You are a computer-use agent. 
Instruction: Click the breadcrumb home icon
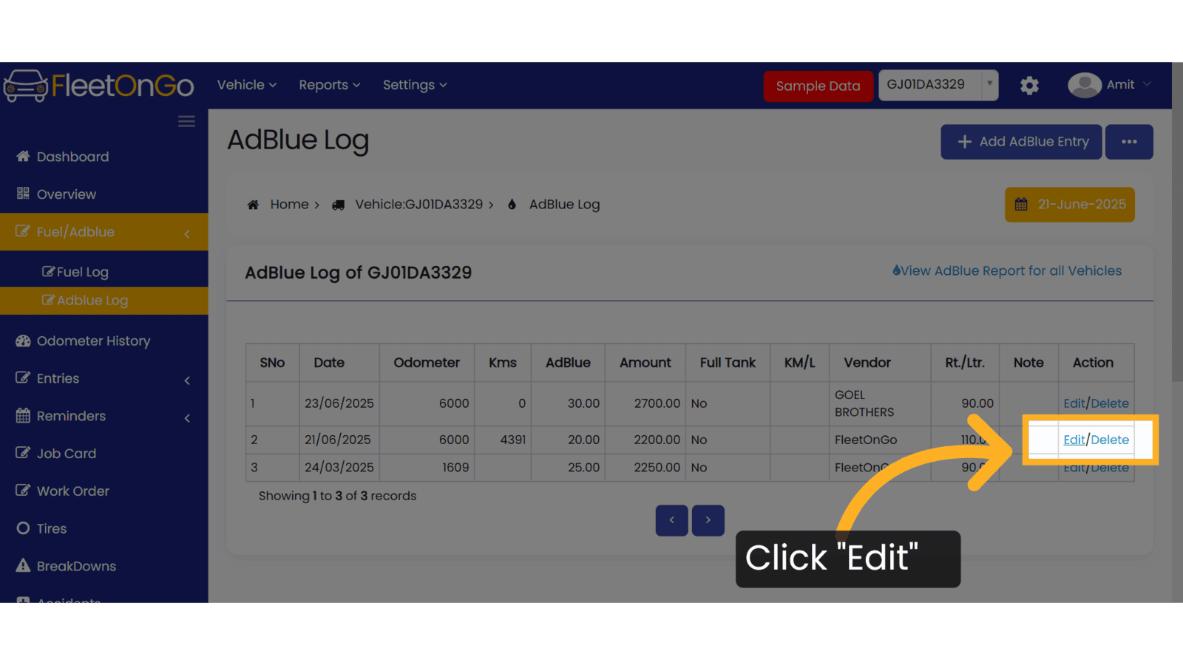click(253, 205)
